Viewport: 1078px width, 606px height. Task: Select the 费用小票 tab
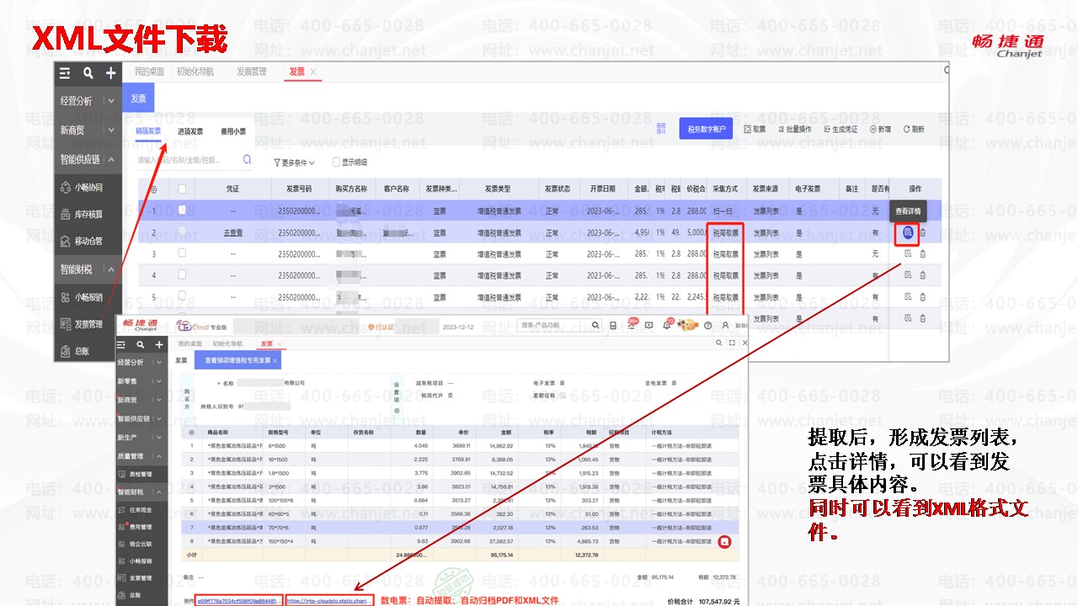tap(233, 132)
